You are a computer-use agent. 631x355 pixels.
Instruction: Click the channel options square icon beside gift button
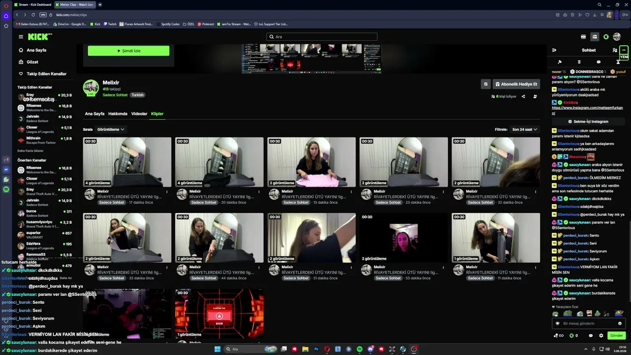[486, 84]
